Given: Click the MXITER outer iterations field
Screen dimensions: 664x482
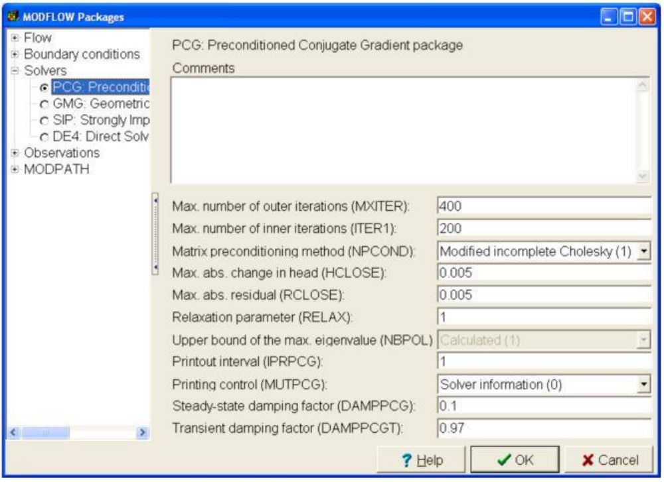Looking at the screenshot, I should click(x=544, y=206).
